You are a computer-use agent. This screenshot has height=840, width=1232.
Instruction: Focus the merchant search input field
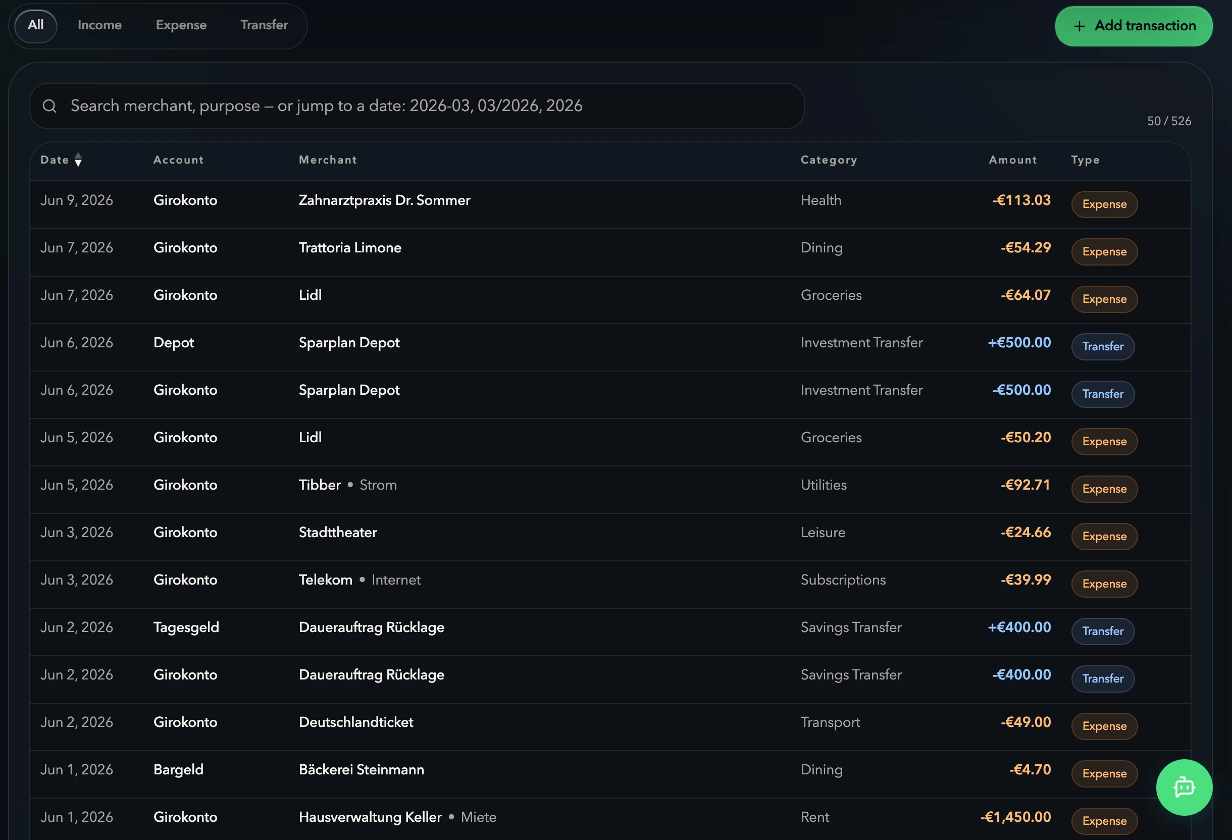[417, 106]
